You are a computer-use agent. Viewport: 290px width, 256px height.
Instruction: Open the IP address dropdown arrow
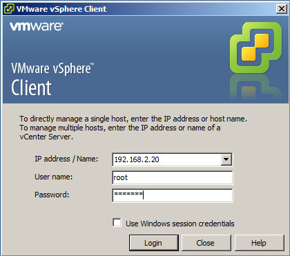click(226, 159)
